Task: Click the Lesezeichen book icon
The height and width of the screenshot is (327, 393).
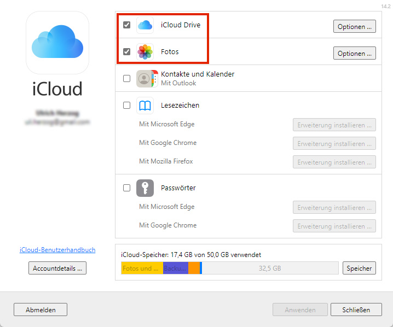Action: (145, 106)
